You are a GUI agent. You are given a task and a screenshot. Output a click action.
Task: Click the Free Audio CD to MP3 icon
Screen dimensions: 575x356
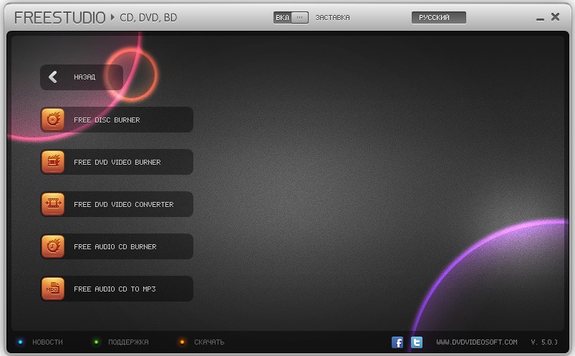pos(53,289)
